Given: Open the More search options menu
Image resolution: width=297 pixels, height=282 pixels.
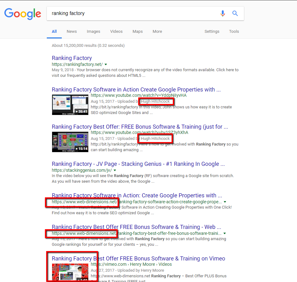Looking at the screenshot, I should point(157,32).
